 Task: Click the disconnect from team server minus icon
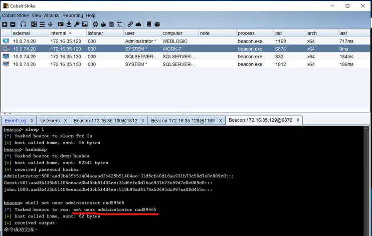(x=13, y=24)
